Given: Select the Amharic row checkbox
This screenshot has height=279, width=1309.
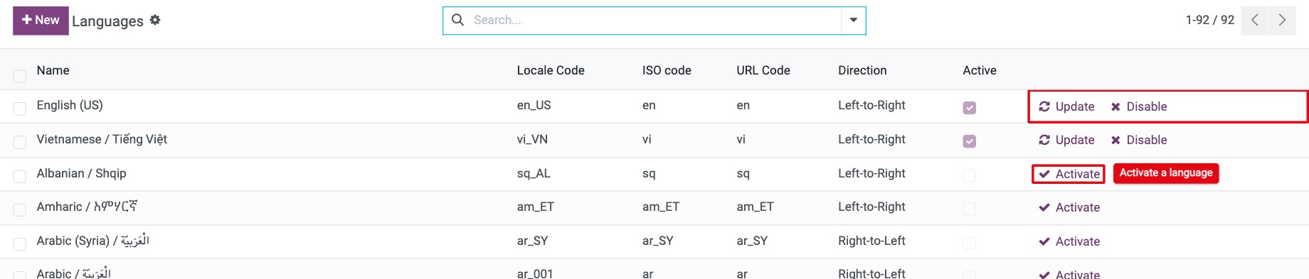Looking at the screenshot, I should (20, 209).
